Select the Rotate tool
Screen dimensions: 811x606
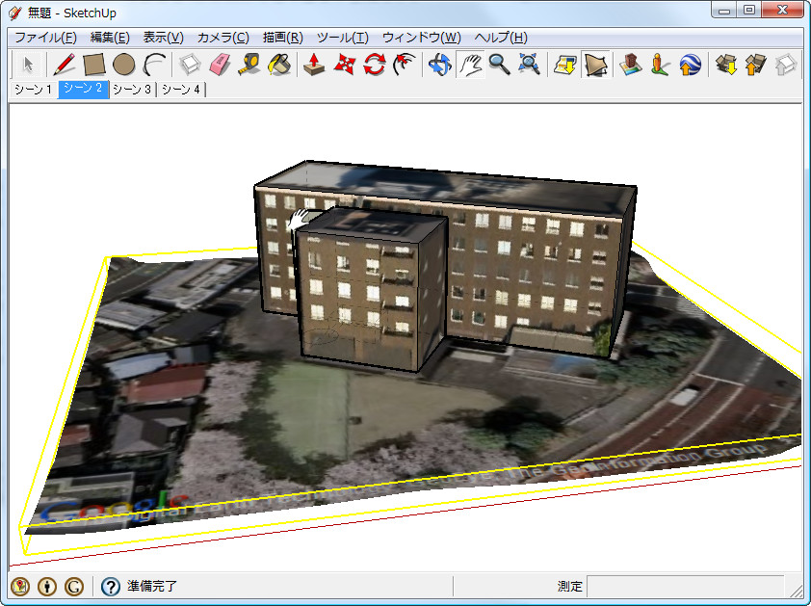click(373, 66)
